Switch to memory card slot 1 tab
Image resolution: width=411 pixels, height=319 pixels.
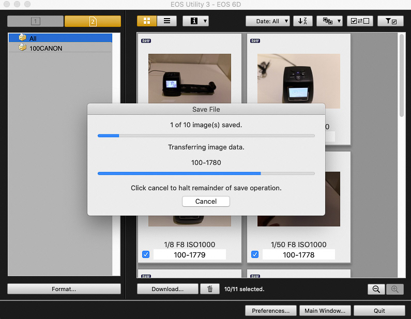(35, 21)
